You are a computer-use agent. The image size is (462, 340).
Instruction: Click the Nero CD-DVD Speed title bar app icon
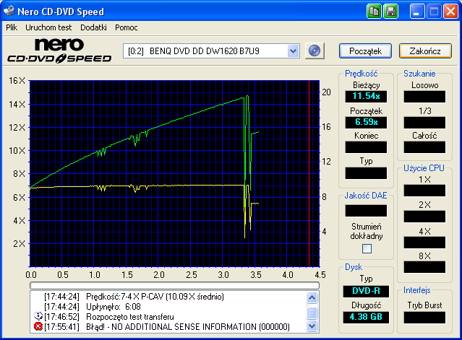coord(9,11)
